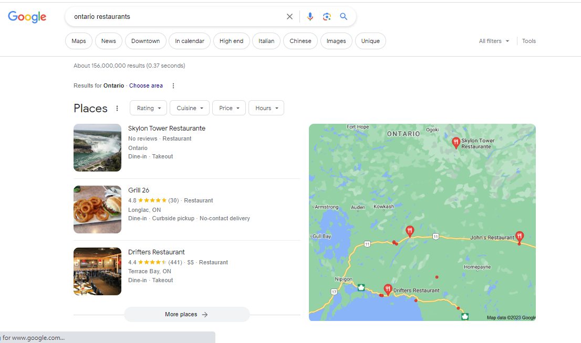The height and width of the screenshot is (343, 581).
Task: Click the Skylon Tower Restaurante map pin
Action: [x=456, y=143]
